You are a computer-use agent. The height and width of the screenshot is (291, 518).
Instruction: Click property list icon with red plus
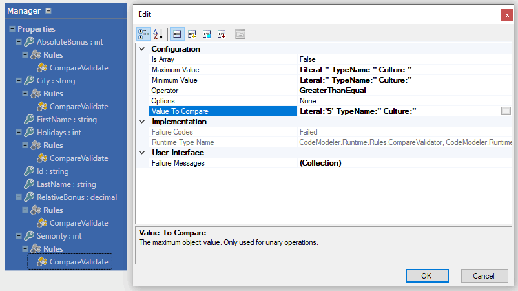222,34
